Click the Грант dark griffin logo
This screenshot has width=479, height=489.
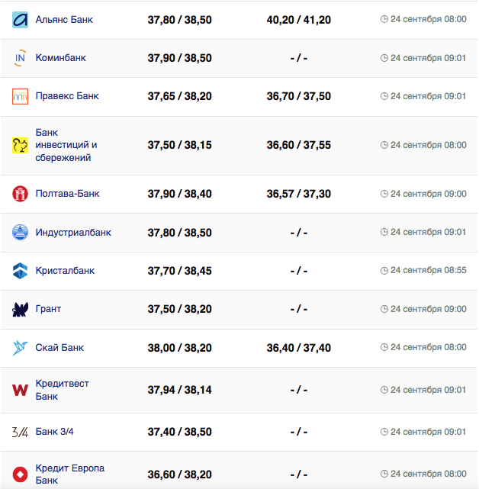click(21, 309)
